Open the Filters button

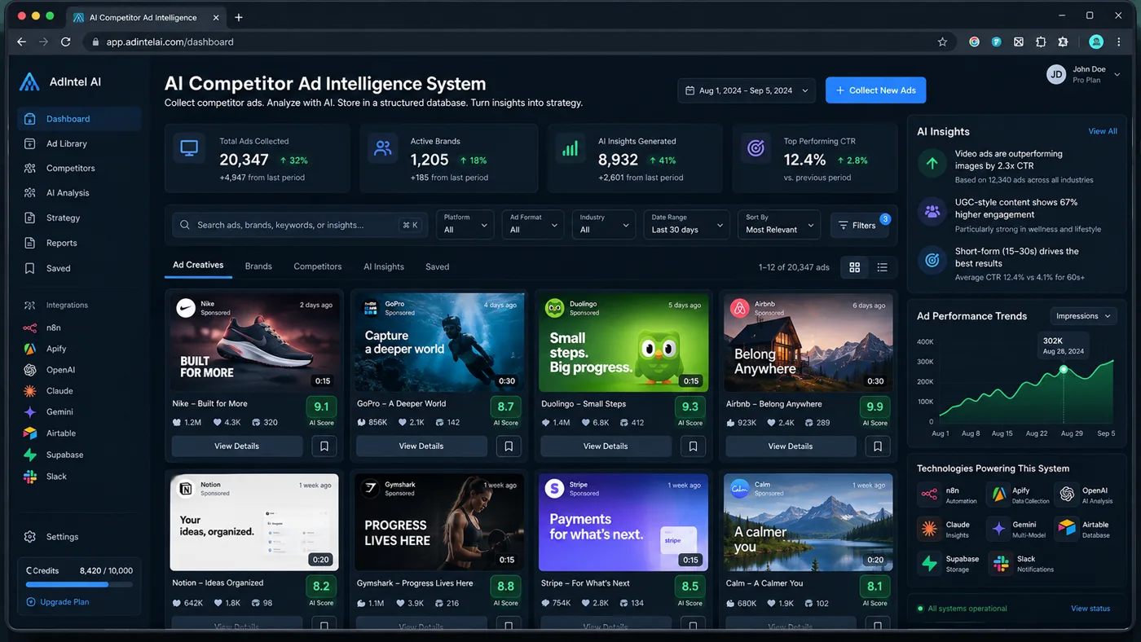click(860, 226)
